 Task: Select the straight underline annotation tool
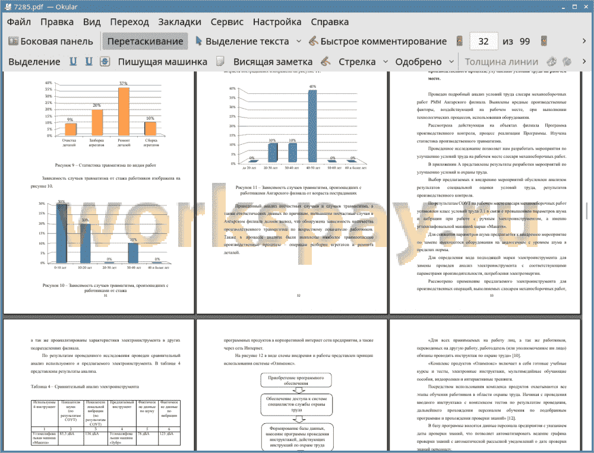click(73, 62)
